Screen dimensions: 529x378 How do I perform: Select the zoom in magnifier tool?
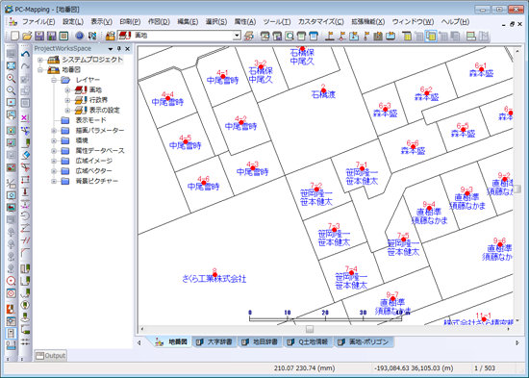pyautogui.click(x=12, y=78)
